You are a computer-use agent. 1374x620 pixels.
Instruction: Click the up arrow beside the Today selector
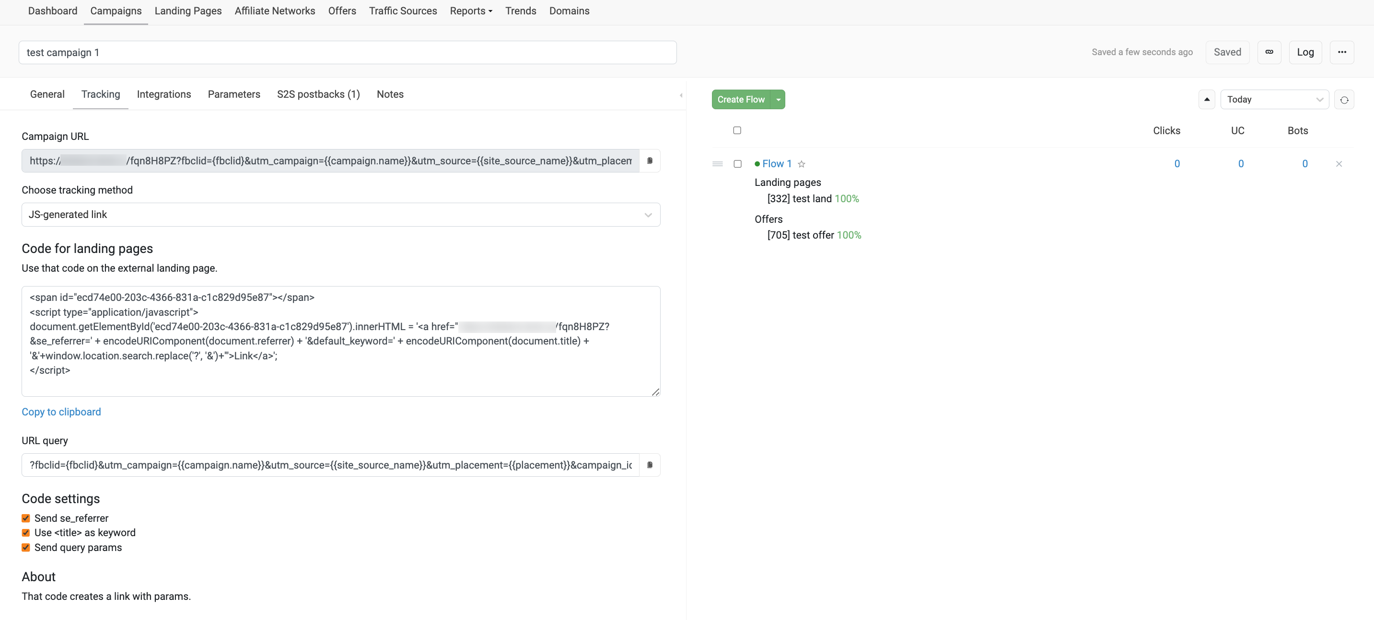pyautogui.click(x=1207, y=100)
